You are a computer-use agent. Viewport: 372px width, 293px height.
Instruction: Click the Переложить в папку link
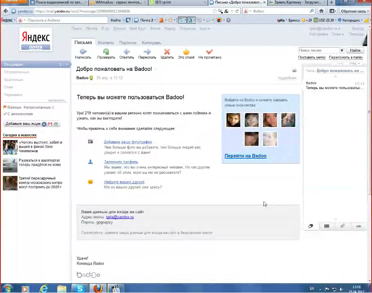pos(345,57)
